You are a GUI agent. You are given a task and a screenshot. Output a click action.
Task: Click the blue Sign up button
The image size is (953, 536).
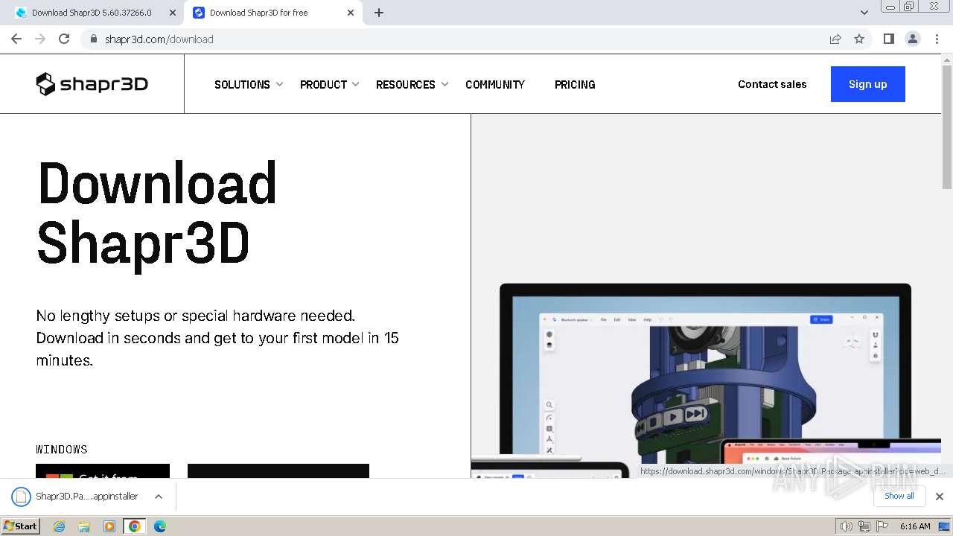coord(868,84)
